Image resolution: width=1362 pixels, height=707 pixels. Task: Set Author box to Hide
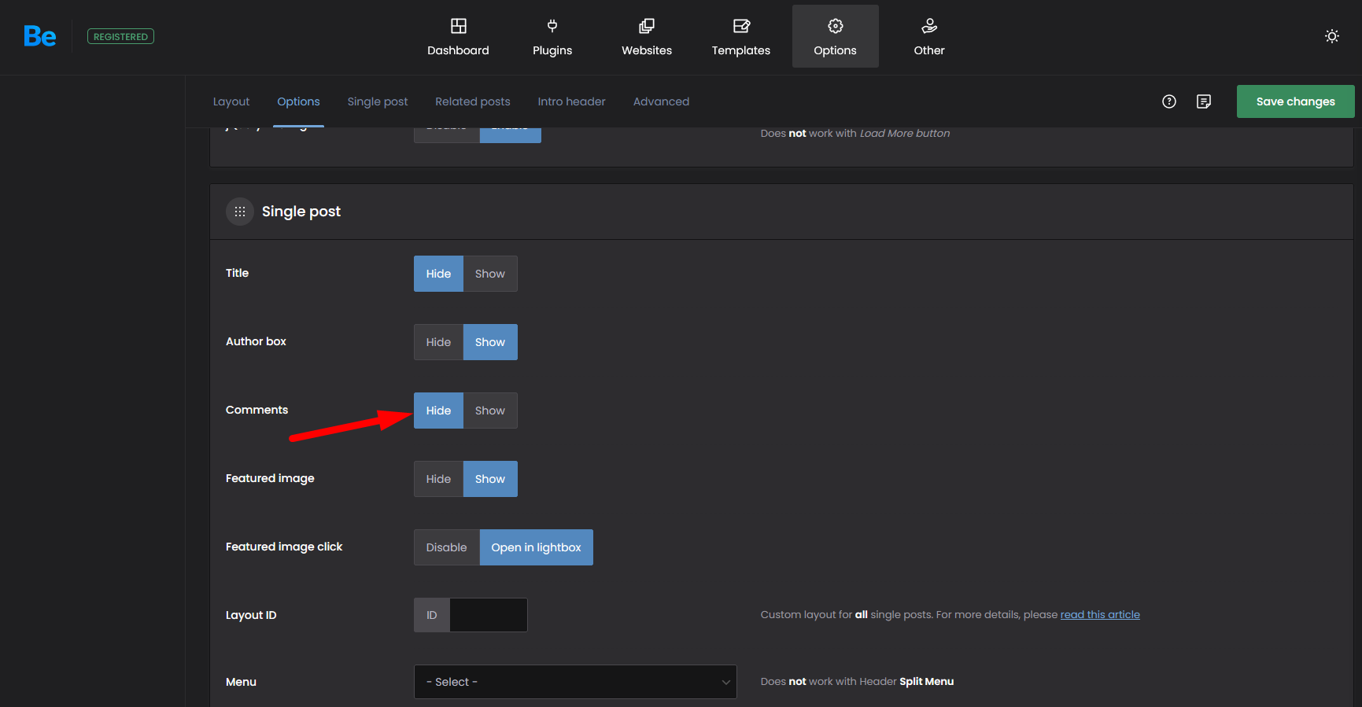pos(438,342)
